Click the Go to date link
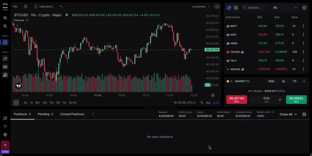This screenshot has height=156, width=312. tap(73, 103)
